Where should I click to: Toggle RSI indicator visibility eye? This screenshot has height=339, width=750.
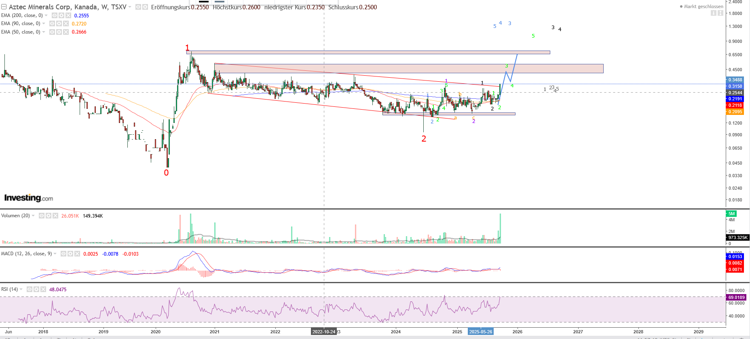click(30, 289)
